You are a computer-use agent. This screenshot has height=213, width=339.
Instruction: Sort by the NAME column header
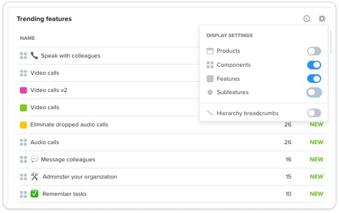point(27,38)
